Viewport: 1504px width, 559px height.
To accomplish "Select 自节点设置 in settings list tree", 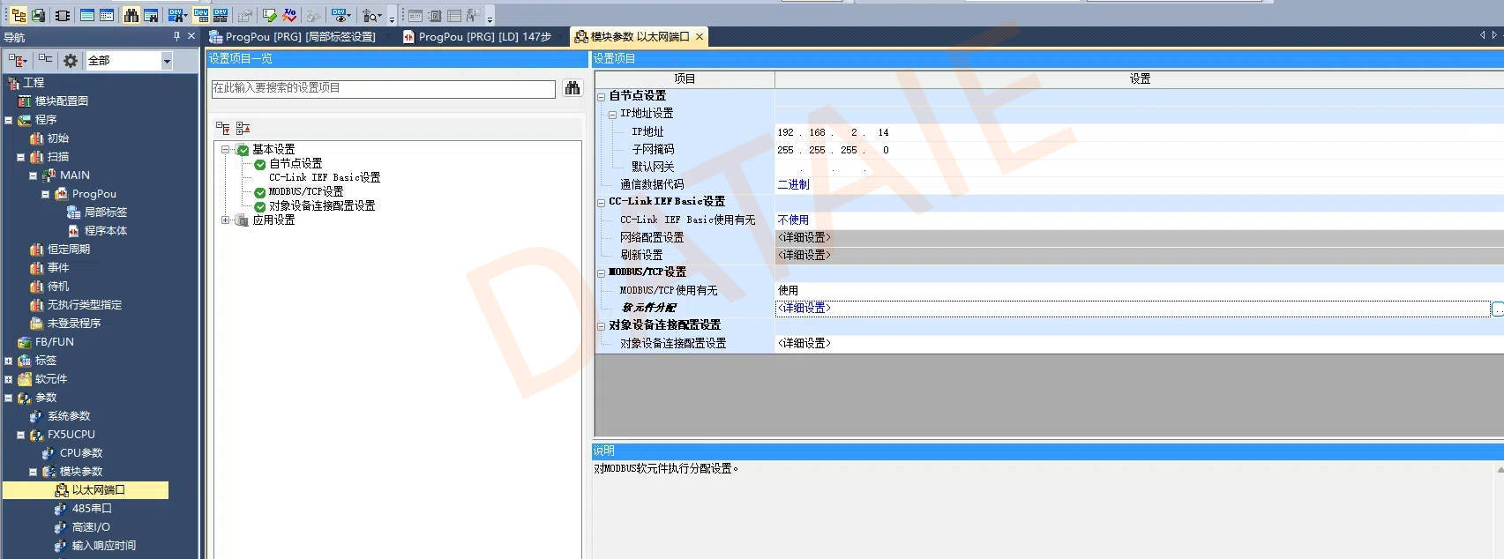I will [x=296, y=163].
